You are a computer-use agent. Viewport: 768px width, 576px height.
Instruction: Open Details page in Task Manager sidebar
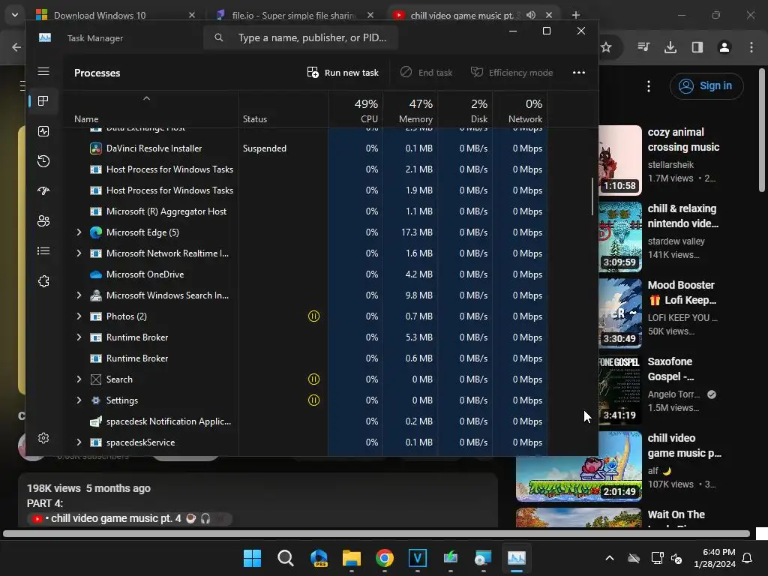[x=43, y=251]
